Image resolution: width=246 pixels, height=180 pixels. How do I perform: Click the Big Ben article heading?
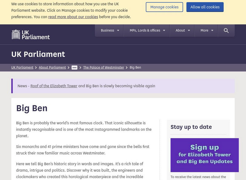coord(32,108)
